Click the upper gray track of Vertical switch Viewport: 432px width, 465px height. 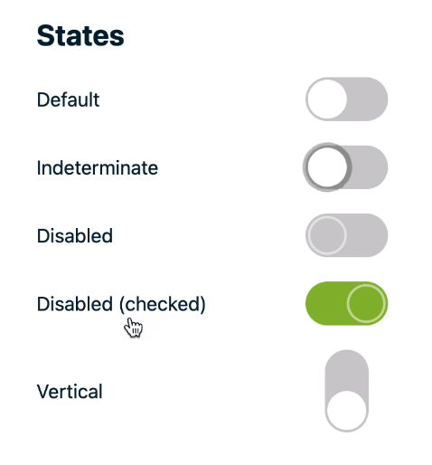pyautogui.click(x=346, y=370)
